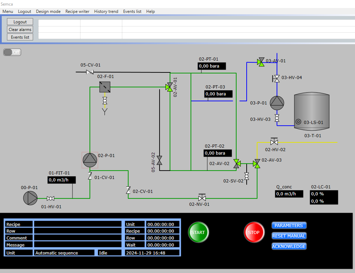Open the 02-F-01 filter unit
355x273 pixels.
point(105,87)
